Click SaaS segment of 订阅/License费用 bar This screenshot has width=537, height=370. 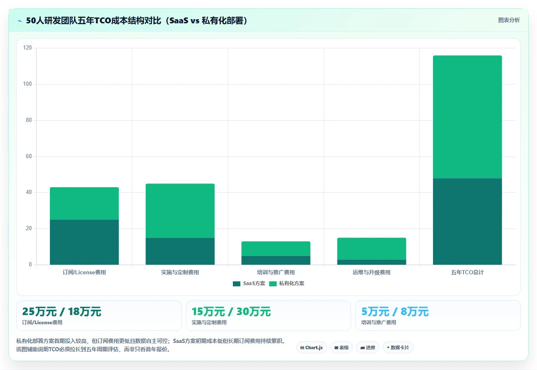84,242
